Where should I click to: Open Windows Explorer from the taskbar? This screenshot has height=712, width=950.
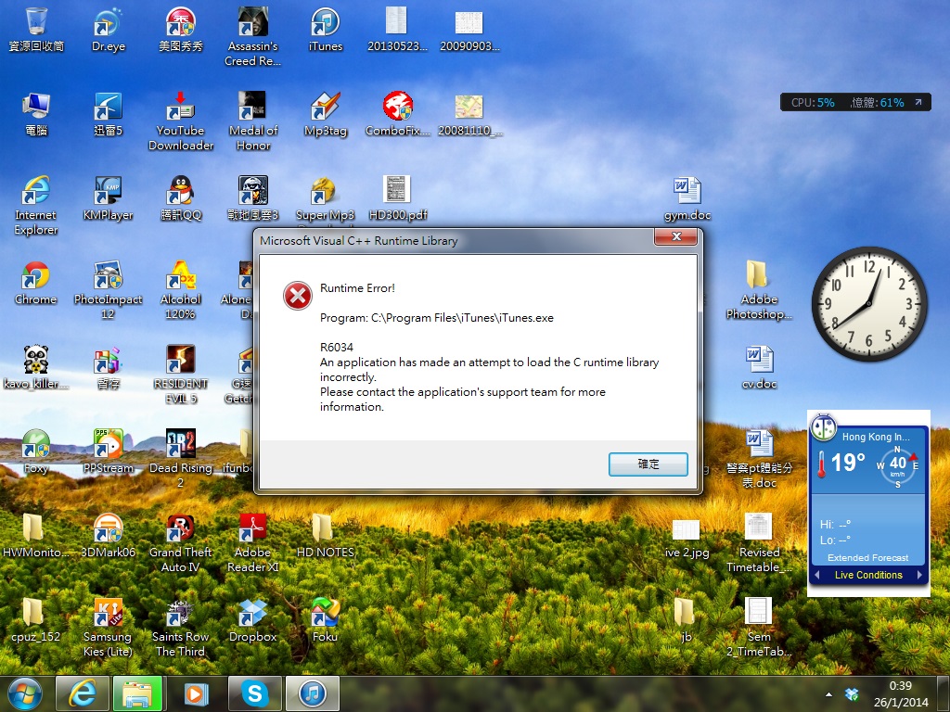[x=137, y=693]
